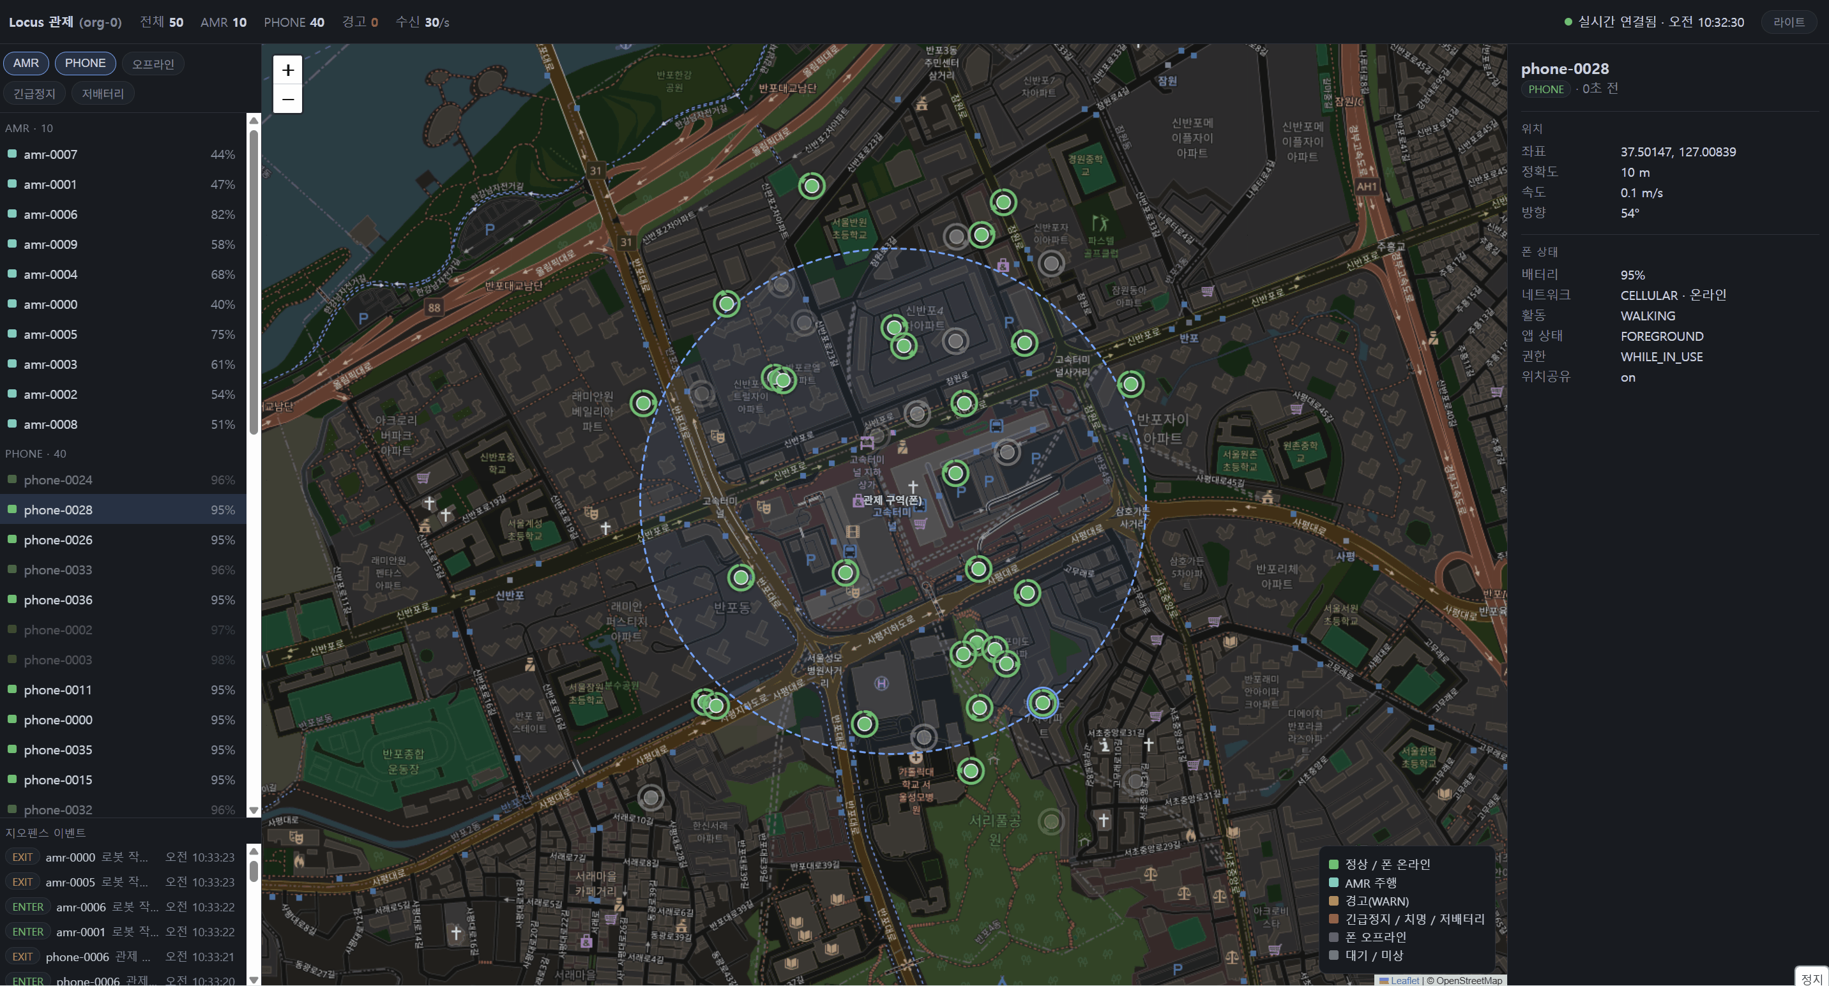1829x986 pixels.
Task: Click the device list scrollbar up arrow
Action: (254, 121)
